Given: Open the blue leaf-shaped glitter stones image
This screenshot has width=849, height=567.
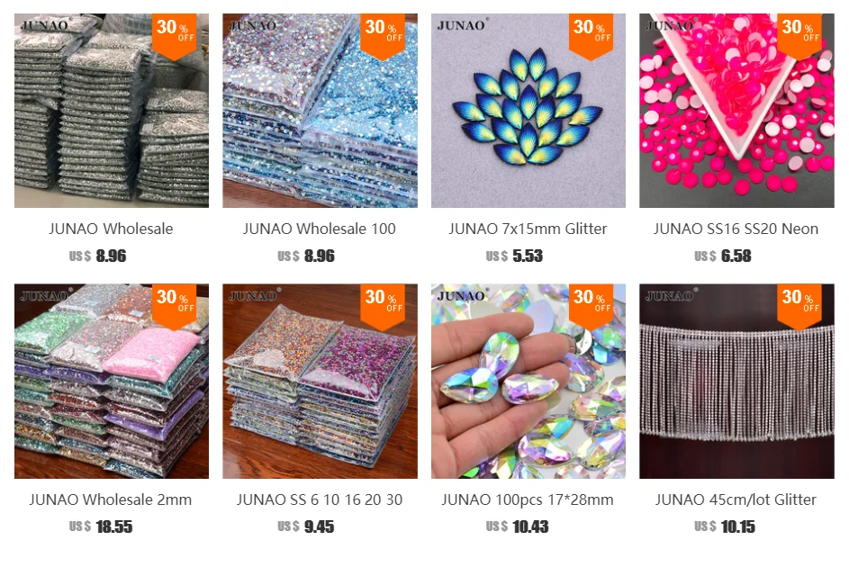Looking at the screenshot, I should [528, 111].
